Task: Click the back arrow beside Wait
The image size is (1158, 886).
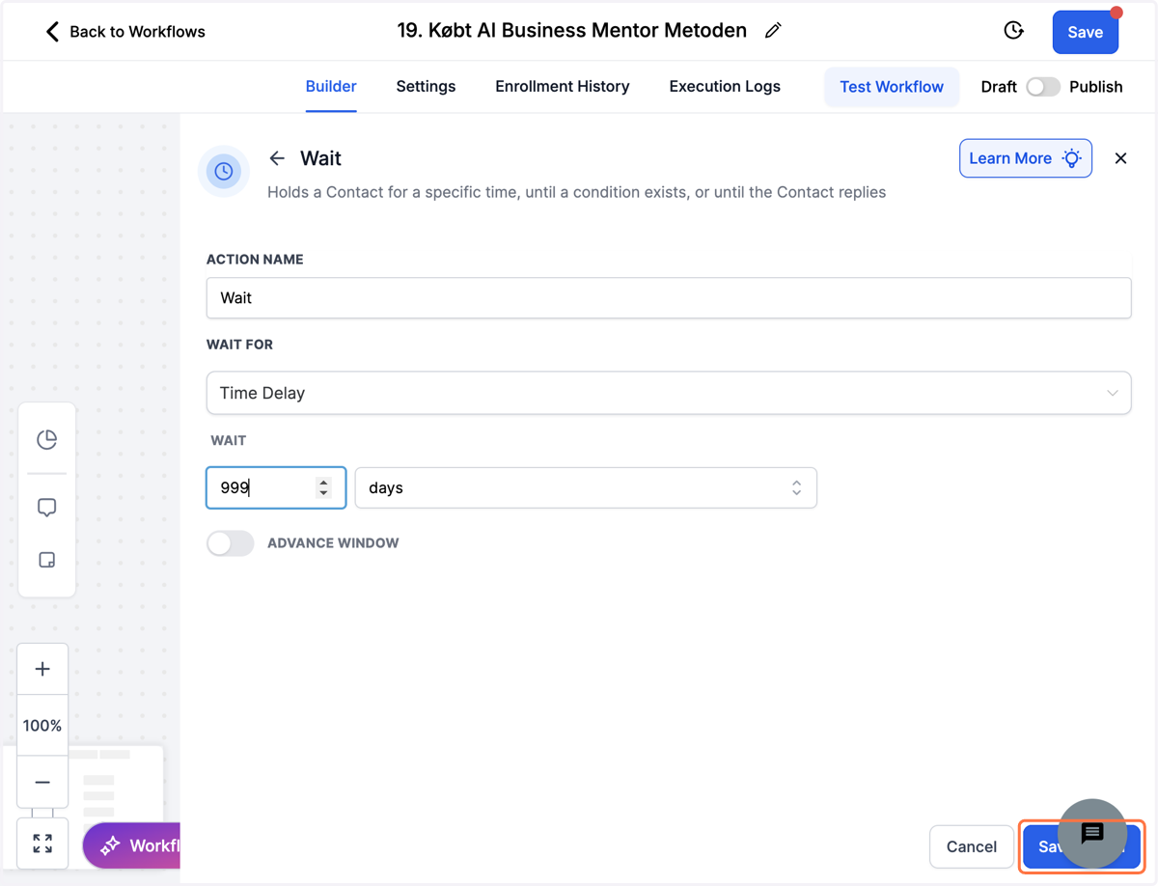Action: (277, 158)
